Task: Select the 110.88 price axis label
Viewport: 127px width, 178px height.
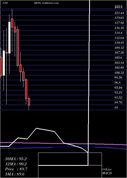Action: [119, 43]
